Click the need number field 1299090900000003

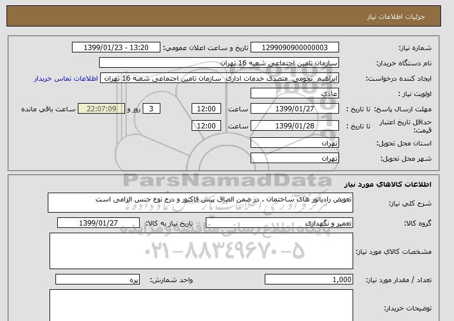pyautogui.click(x=294, y=48)
